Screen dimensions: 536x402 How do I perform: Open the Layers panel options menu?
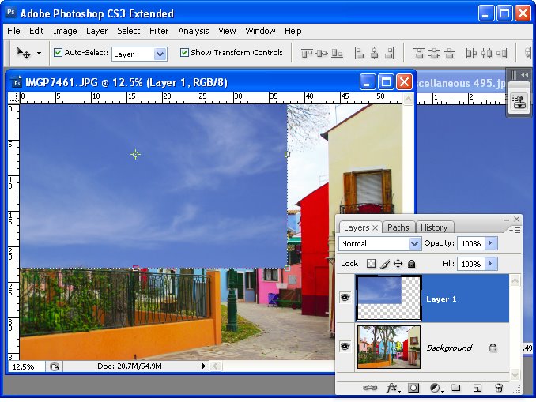[x=515, y=230]
